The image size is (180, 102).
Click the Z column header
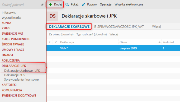point(56,42)
